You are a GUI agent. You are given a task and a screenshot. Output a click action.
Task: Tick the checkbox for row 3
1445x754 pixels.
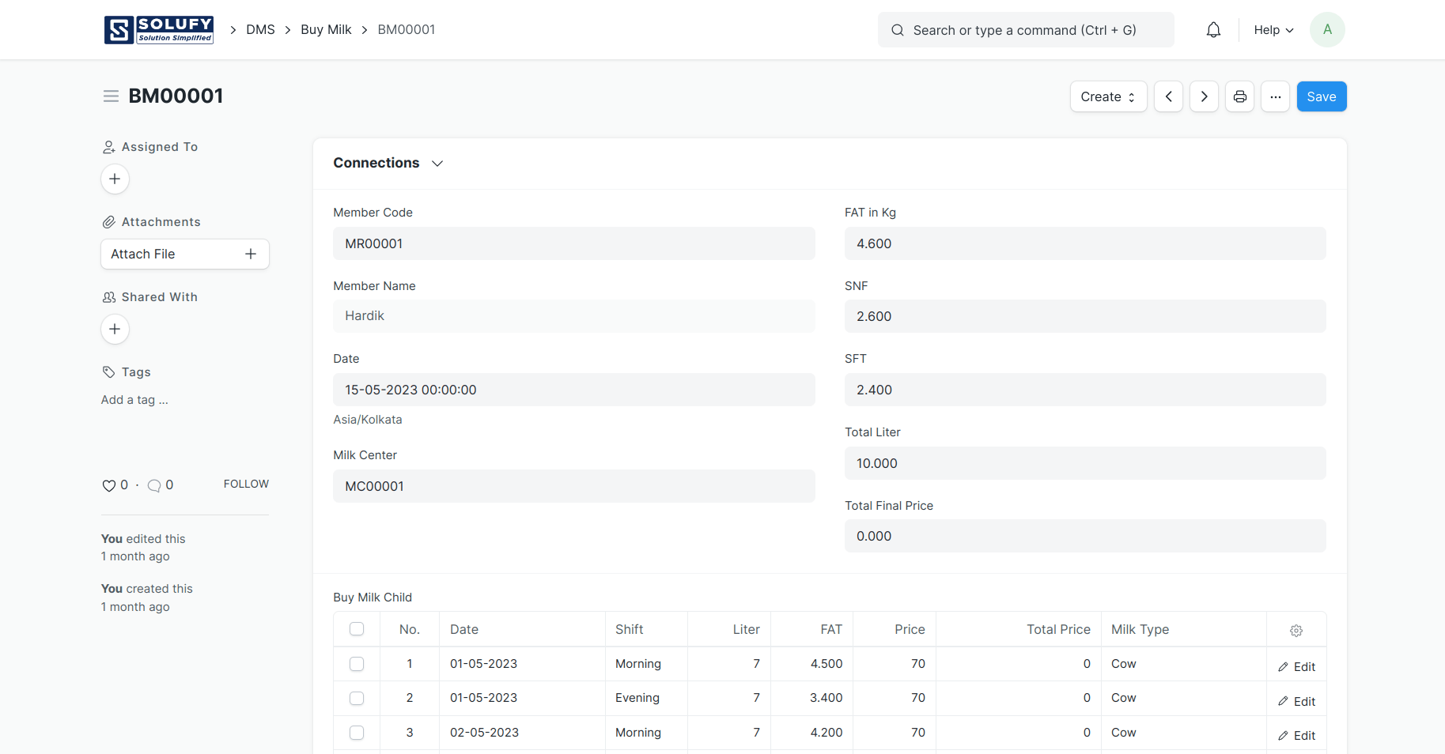pos(357,733)
